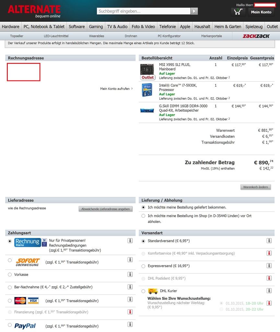Click Abweichende Lieferadresse angeben
280x332 pixels.
click(x=105, y=209)
